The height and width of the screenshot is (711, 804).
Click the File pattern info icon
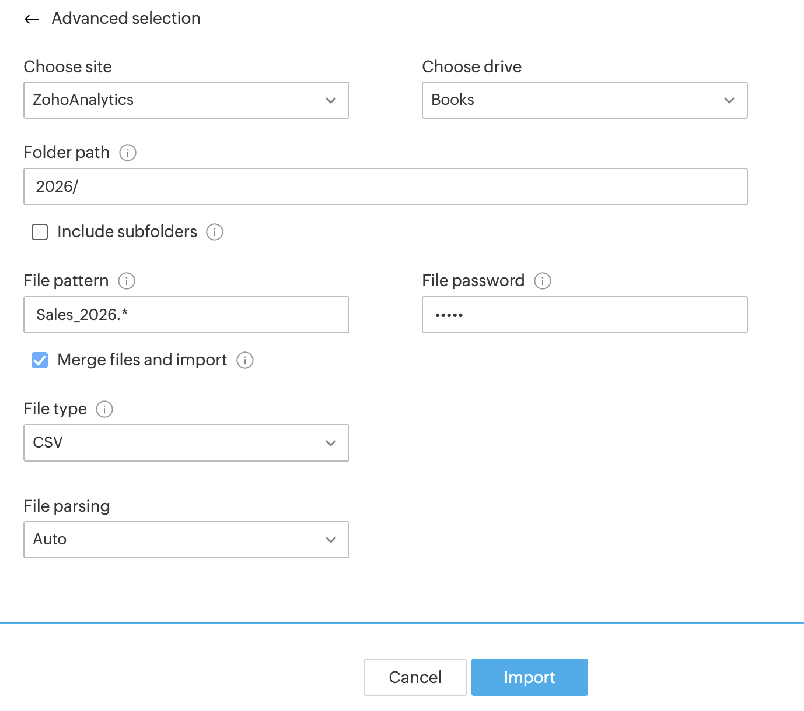[x=127, y=281]
